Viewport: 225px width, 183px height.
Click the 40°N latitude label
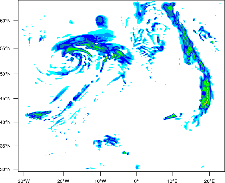(x=6, y=122)
